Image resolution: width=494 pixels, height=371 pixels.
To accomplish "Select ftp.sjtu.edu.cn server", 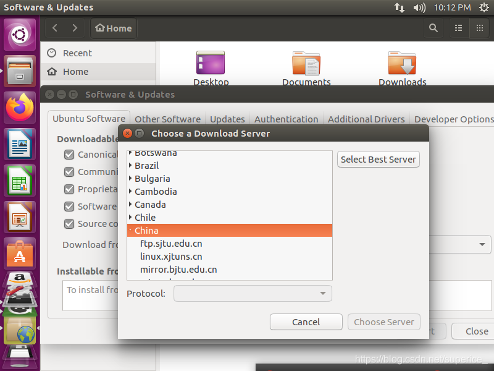I will point(229,244).
